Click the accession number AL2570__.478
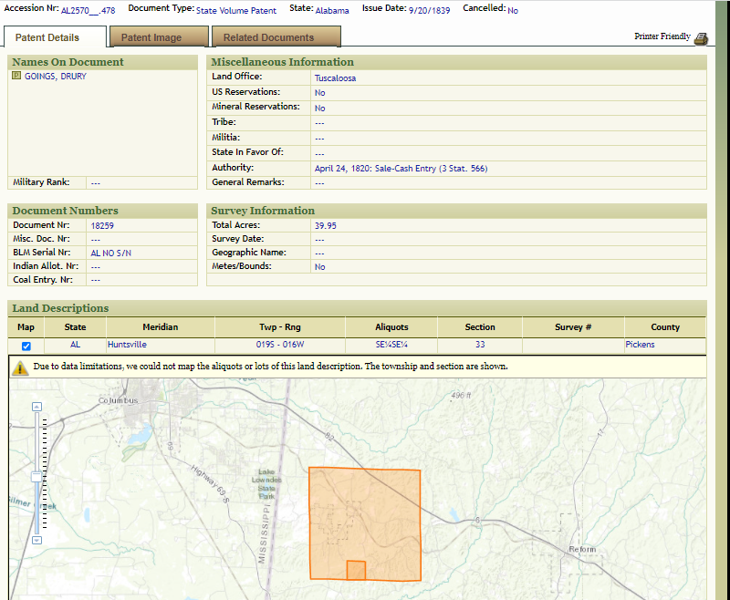The width and height of the screenshot is (730, 600). click(x=89, y=10)
